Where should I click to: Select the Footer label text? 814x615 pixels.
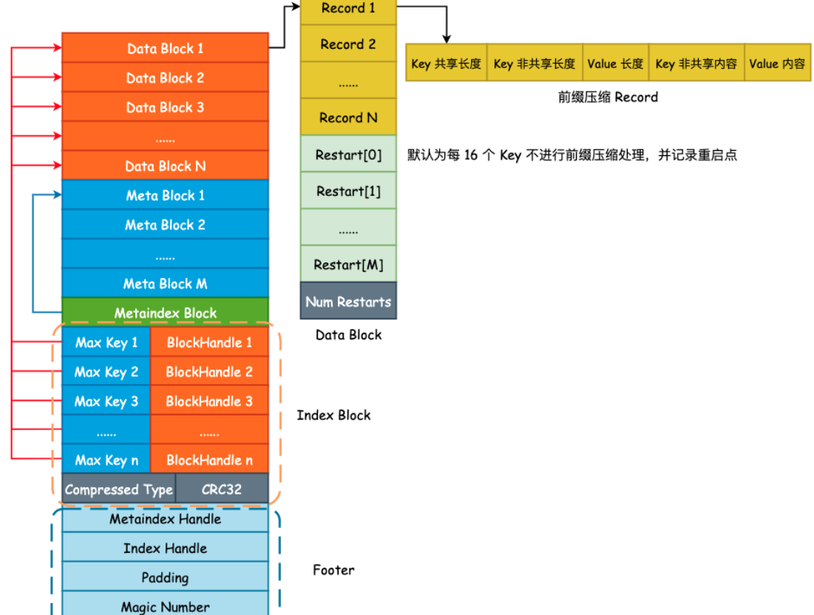pos(333,570)
